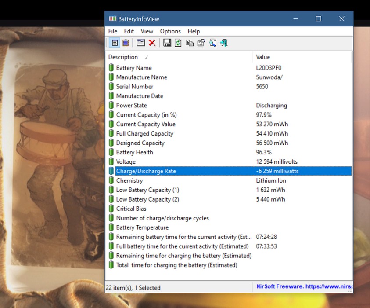Click the battery icon beside Voltage
This screenshot has height=308, width=370.
pyautogui.click(x=111, y=161)
